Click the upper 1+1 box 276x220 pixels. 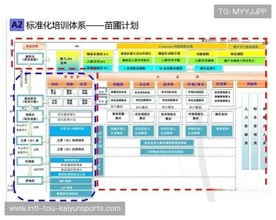coord(101,92)
